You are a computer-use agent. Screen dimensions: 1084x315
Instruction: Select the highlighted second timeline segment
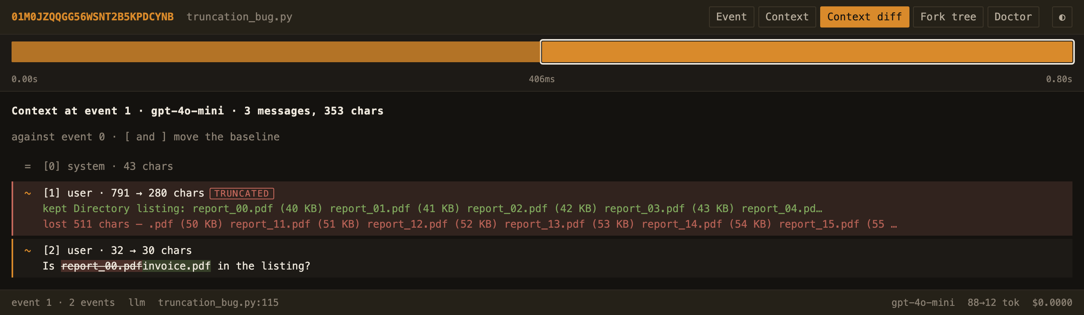(807, 52)
